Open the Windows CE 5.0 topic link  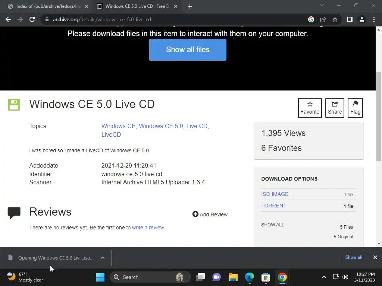click(162, 126)
